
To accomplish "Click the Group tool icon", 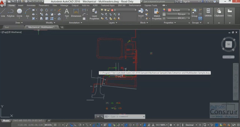I will pos(194,13).
